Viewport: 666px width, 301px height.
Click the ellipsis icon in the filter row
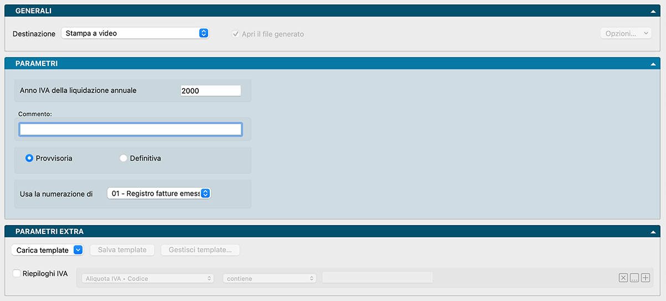(x=634, y=278)
